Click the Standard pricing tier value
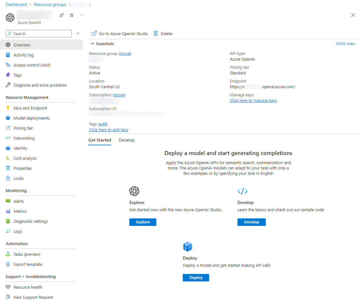Viewport: 362px width, 305px height. click(x=238, y=73)
